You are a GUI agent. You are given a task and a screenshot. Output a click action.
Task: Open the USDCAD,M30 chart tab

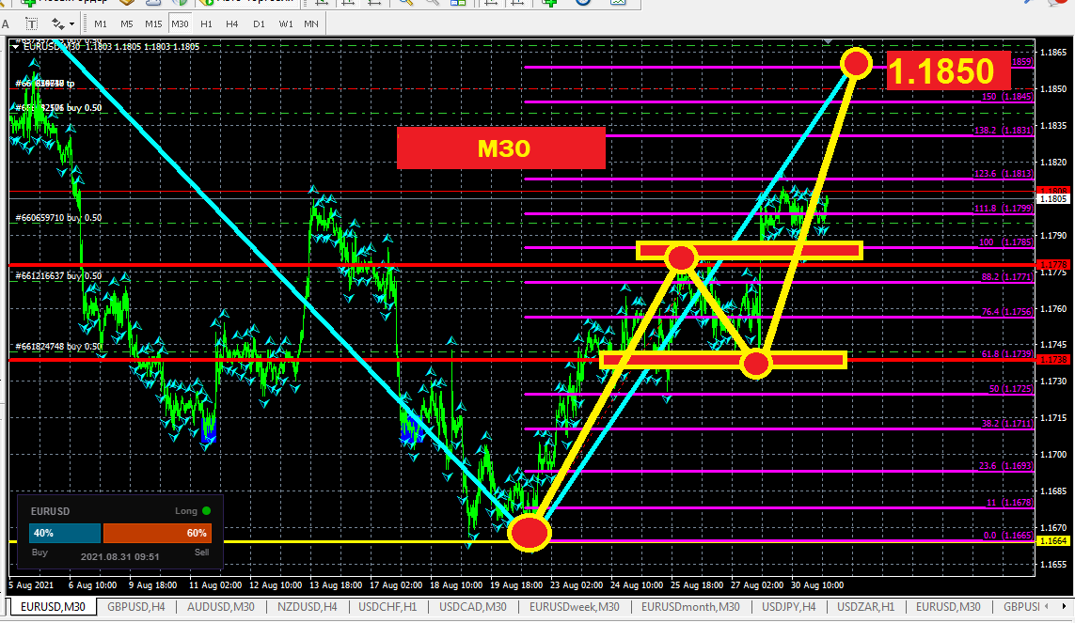point(473,607)
